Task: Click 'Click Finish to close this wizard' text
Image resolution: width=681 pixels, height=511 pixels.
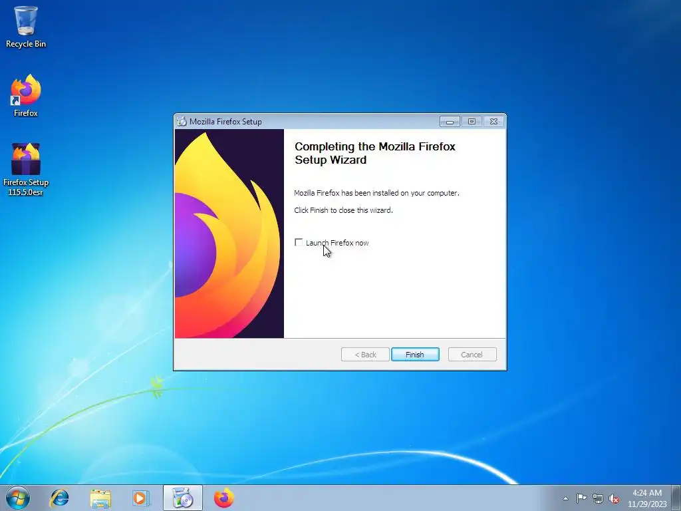Action: coord(343,210)
